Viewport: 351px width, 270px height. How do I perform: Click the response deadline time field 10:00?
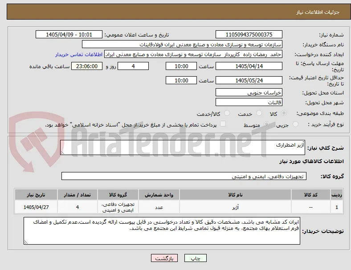tap(181, 66)
